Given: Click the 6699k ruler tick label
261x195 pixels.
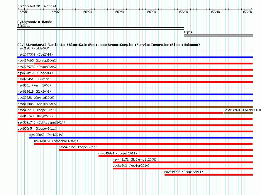Looking at the screenshot, I should 152,12.
